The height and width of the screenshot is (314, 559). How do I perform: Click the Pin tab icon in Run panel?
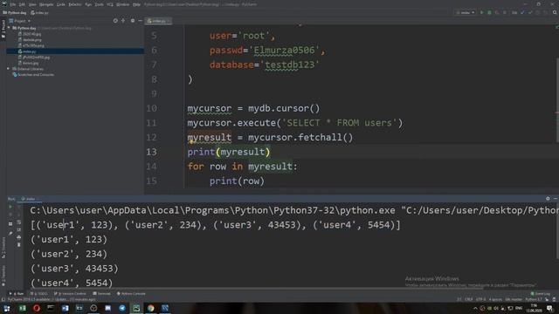pyautogui.click(x=10, y=234)
